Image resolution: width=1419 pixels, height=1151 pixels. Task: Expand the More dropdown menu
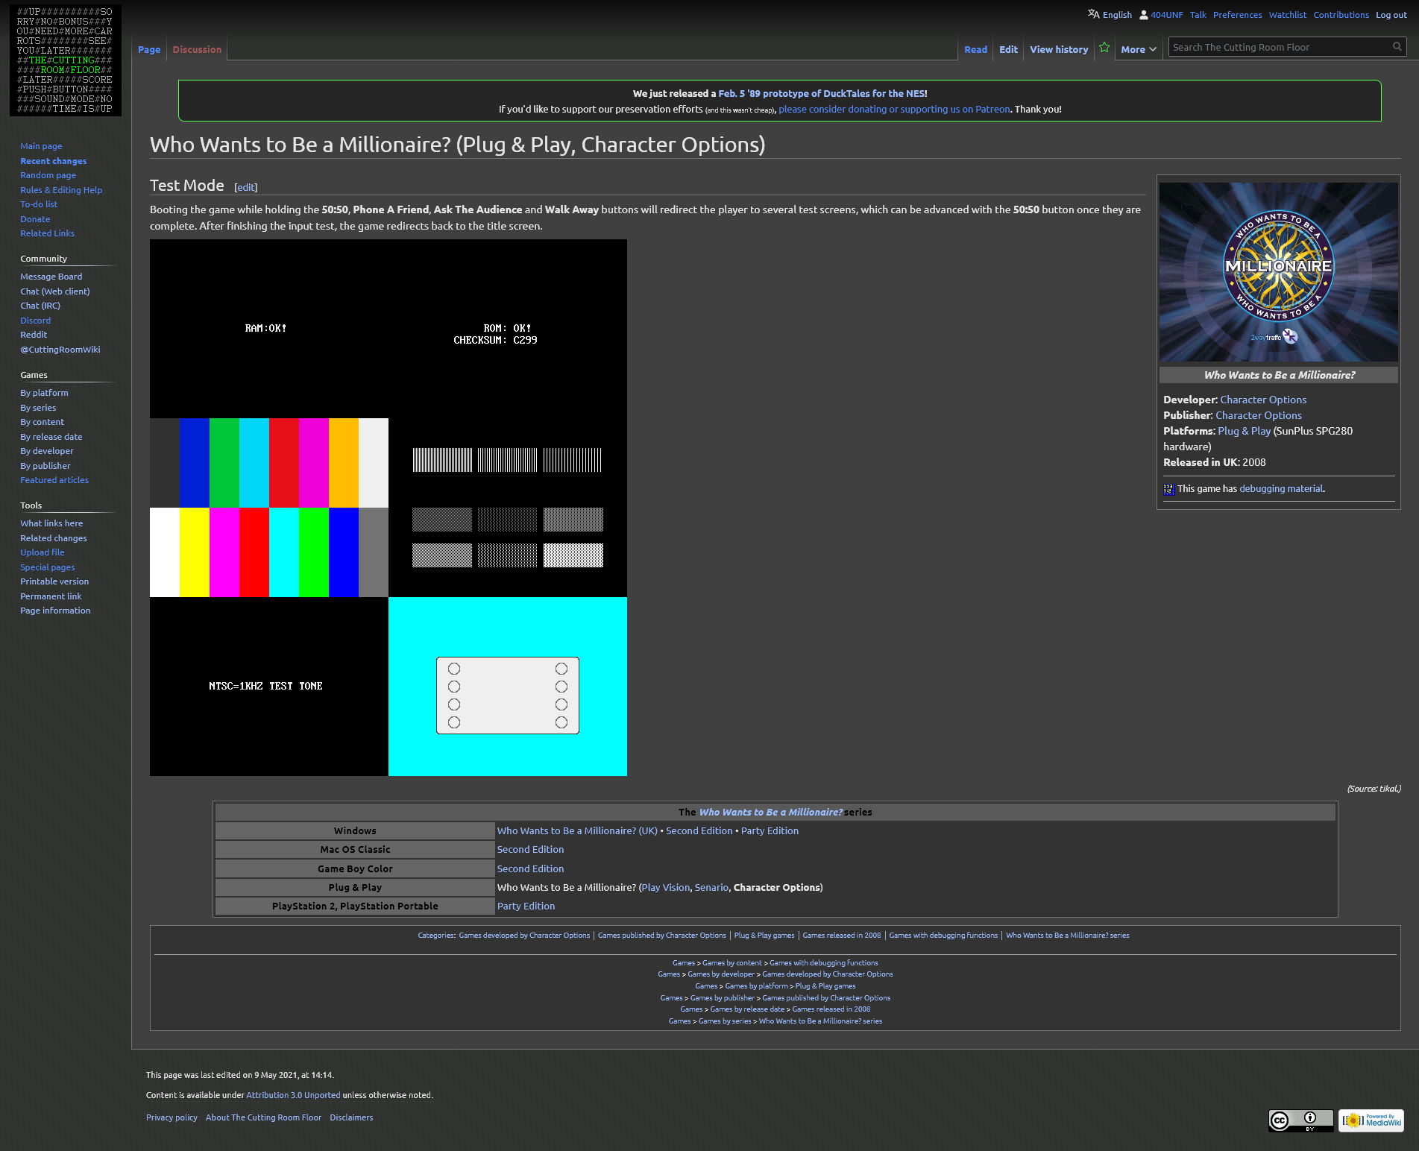1139,49
